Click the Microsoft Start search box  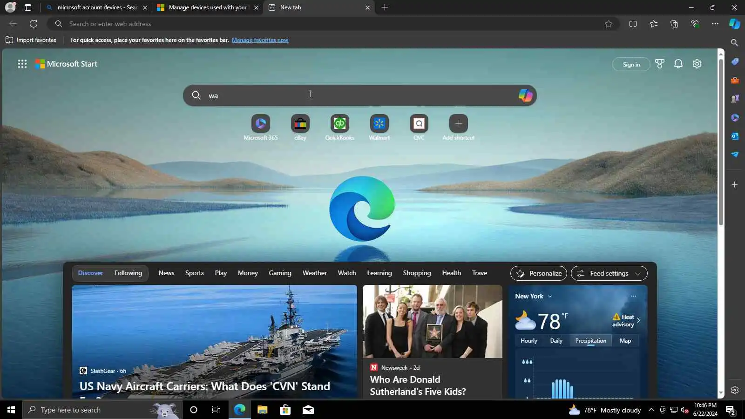pyautogui.click(x=359, y=95)
